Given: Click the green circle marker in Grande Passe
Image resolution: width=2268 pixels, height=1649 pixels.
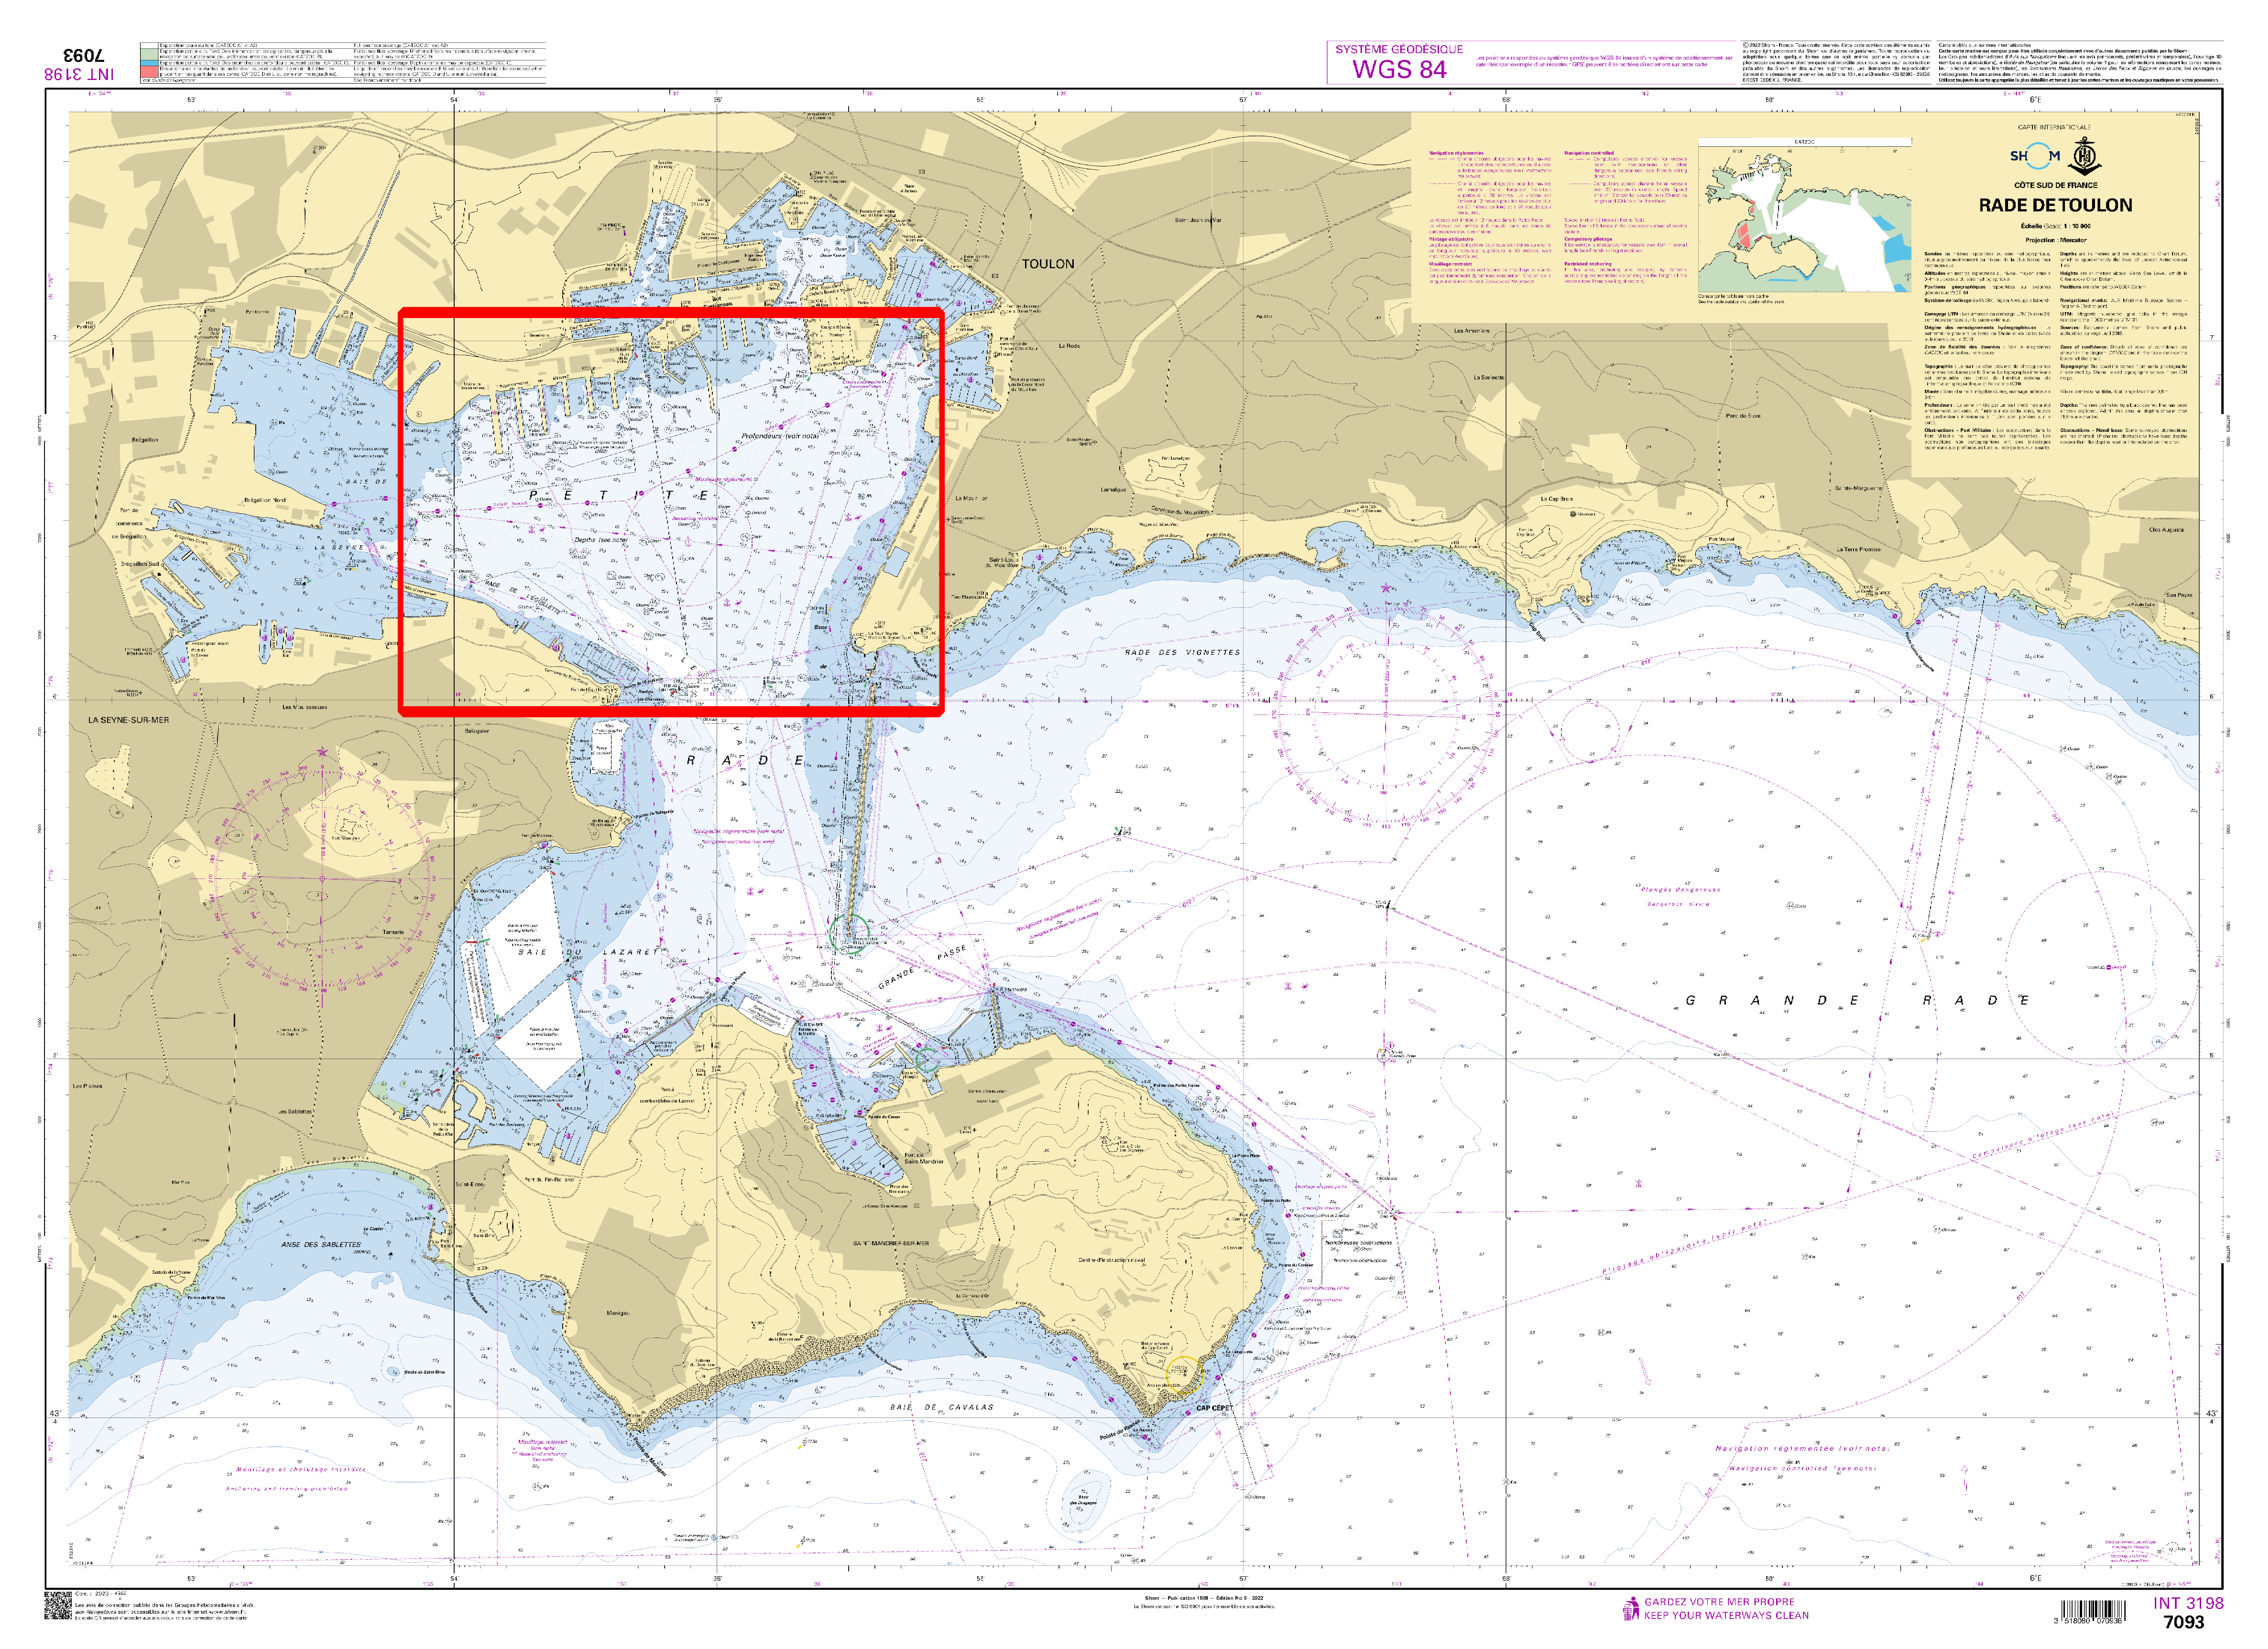Looking at the screenshot, I should click(849, 934).
